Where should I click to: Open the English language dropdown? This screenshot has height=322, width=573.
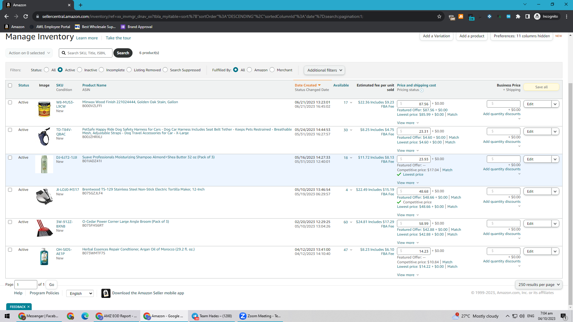point(80,294)
